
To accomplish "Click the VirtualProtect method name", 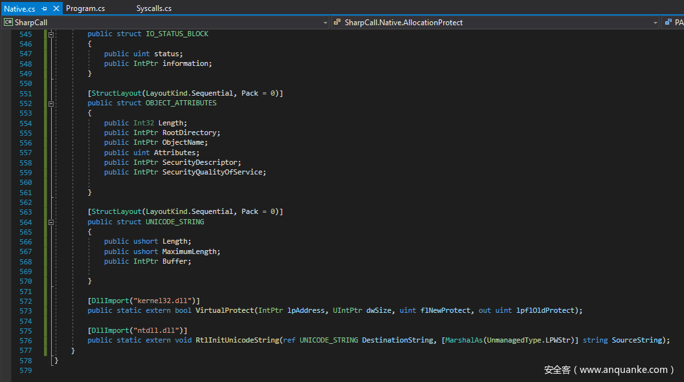I will (x=226, y=311).
